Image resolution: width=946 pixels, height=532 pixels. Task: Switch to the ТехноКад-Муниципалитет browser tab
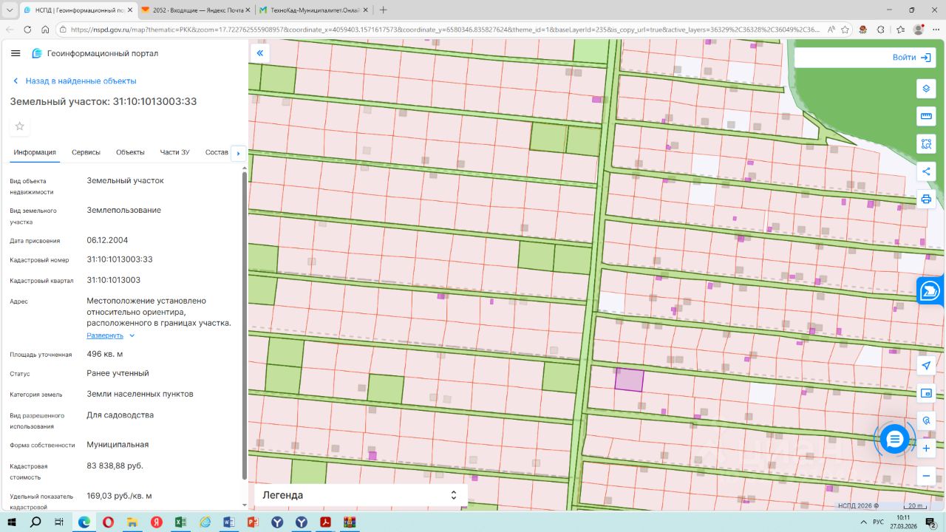pos(313,10)
